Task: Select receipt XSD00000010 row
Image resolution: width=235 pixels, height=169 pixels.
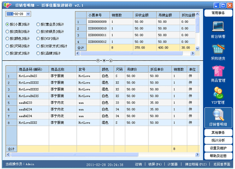Action: (135, 28)
